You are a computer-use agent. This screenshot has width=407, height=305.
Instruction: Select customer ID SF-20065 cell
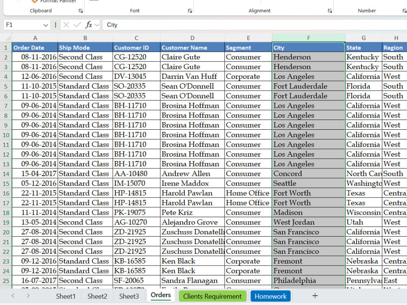[x=136, y=281]
